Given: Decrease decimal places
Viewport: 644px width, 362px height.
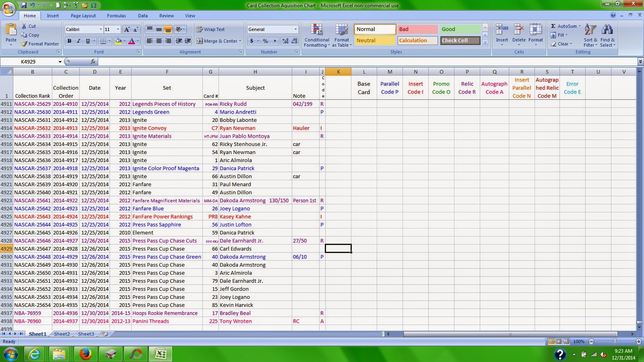Looking at the screenshot, I should (294, 41).
